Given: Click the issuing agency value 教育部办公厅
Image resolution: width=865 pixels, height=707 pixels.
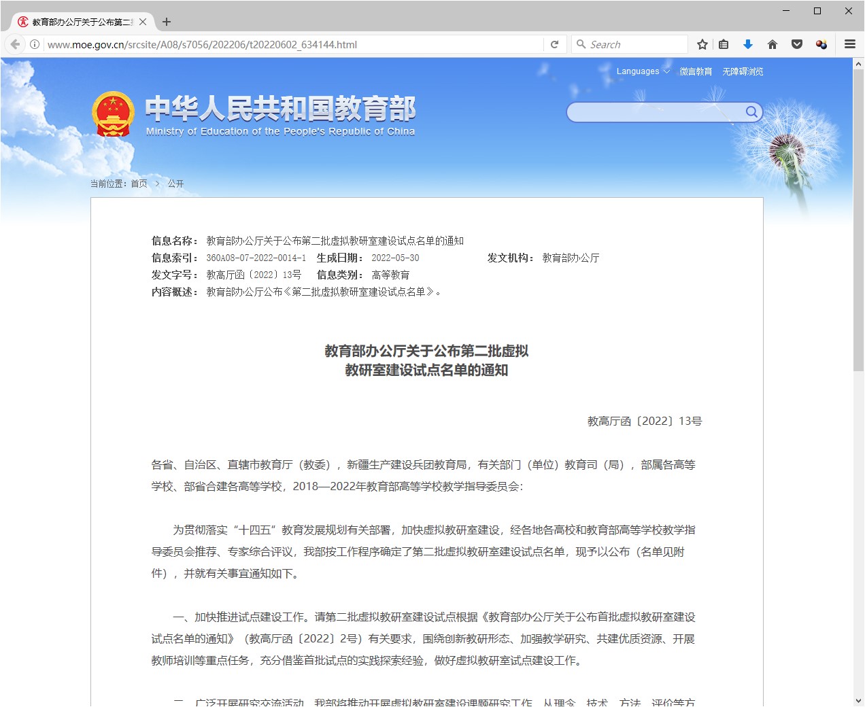Looking at the screenshot, I should click(571, 258).
